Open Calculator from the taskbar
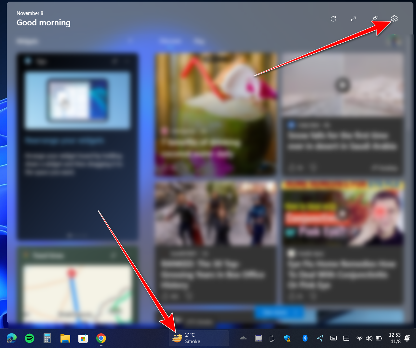Image resolution: width=416 pixels, height=348 pixels. 47,339
